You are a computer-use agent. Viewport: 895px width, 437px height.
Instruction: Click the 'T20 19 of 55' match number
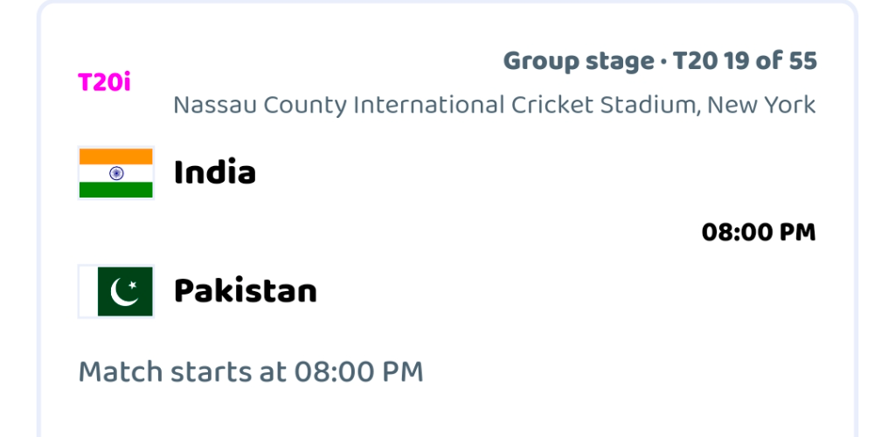(x=745, y=60)
